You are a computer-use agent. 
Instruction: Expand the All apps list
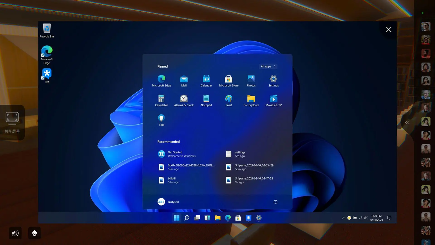click(x=268, y=66)
